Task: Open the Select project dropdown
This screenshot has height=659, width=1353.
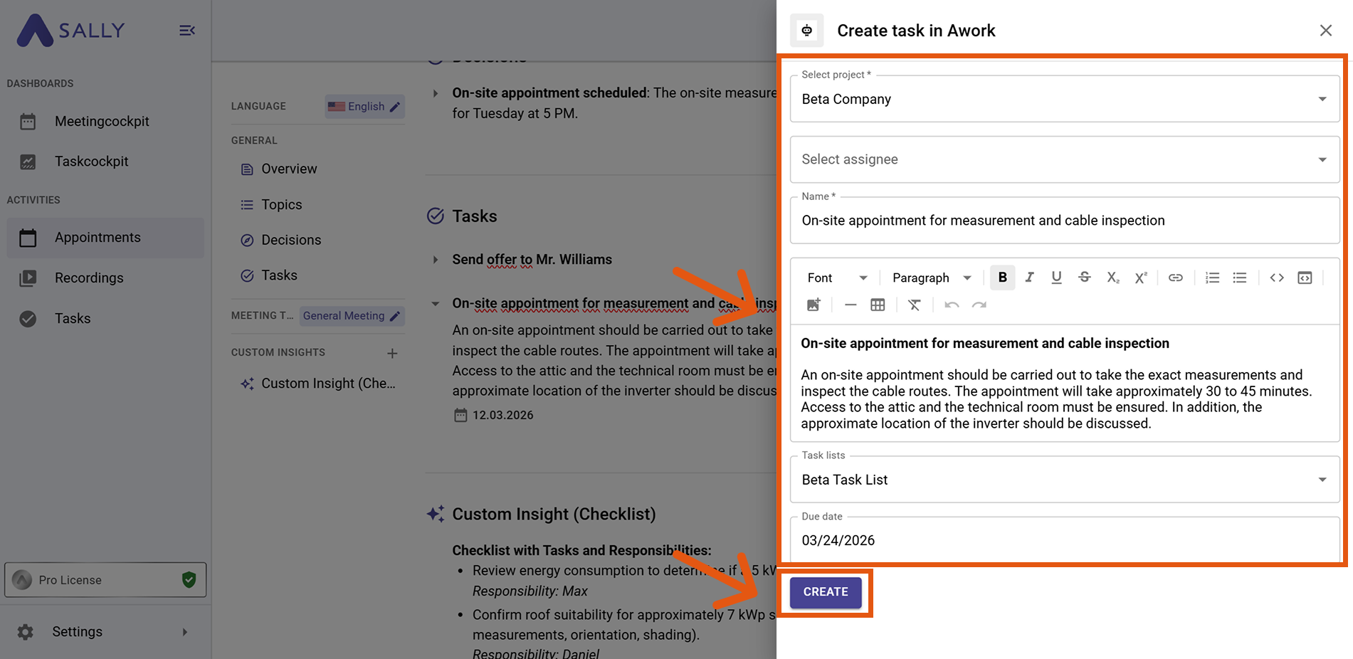Action: click(1064, 100)
